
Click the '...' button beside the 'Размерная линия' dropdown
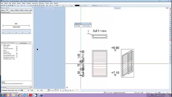click(32, 12)
